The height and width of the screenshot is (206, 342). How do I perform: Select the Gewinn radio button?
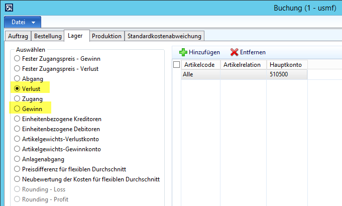click(x=17, y=109)
